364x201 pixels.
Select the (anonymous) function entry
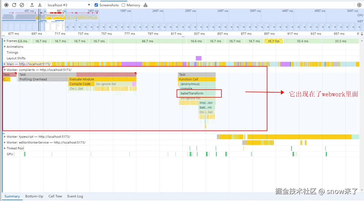[197, 84]
